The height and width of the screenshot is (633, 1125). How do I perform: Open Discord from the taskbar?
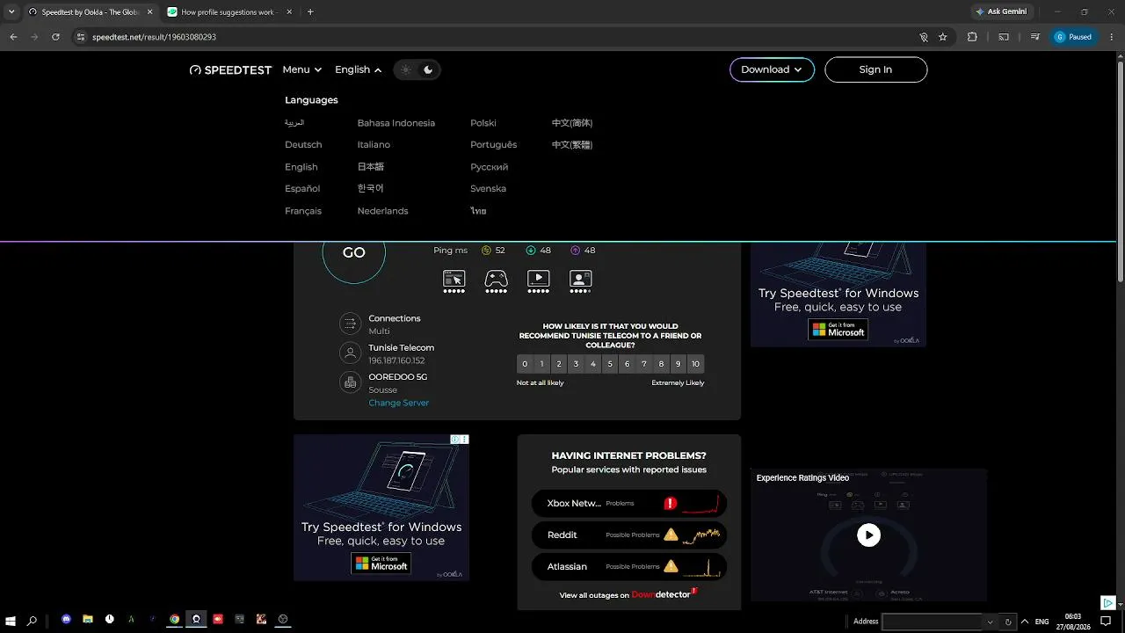pyautogui.click(x=66, y=619)
